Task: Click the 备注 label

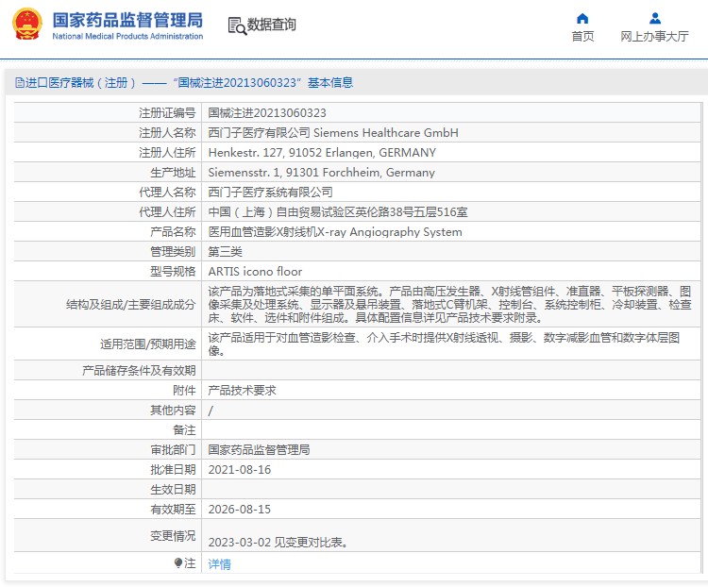Action: pyautogui.click(x=184, y=430)
